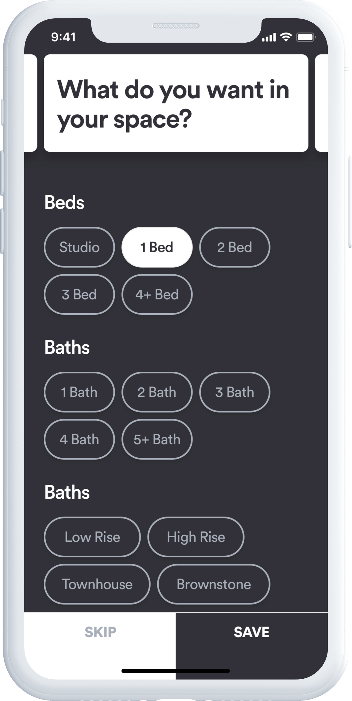Screen dimensions: 352x701
Task: Select the High Rise chip
Action: click(196, 537)
